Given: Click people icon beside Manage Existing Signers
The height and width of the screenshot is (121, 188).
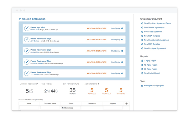Looking at the screenshot, I should point(142,86).
